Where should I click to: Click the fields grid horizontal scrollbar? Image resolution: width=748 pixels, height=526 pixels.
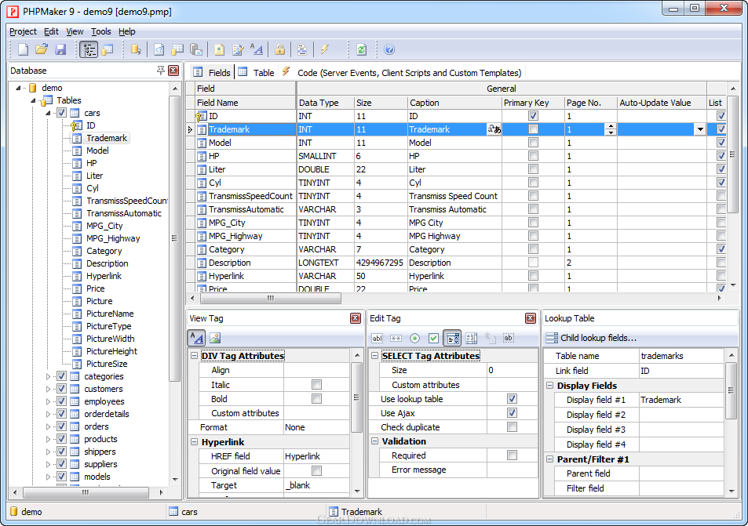pos(271,298)
